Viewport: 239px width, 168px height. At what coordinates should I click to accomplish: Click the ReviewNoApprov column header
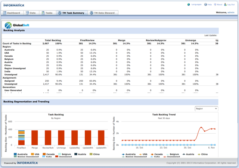156,40
